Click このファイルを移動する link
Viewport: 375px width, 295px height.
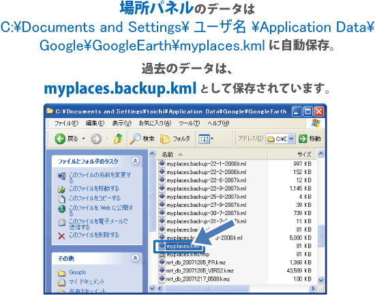(x=94, y=188)
